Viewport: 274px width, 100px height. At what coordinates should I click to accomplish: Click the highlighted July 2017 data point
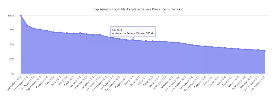(133, 40)
